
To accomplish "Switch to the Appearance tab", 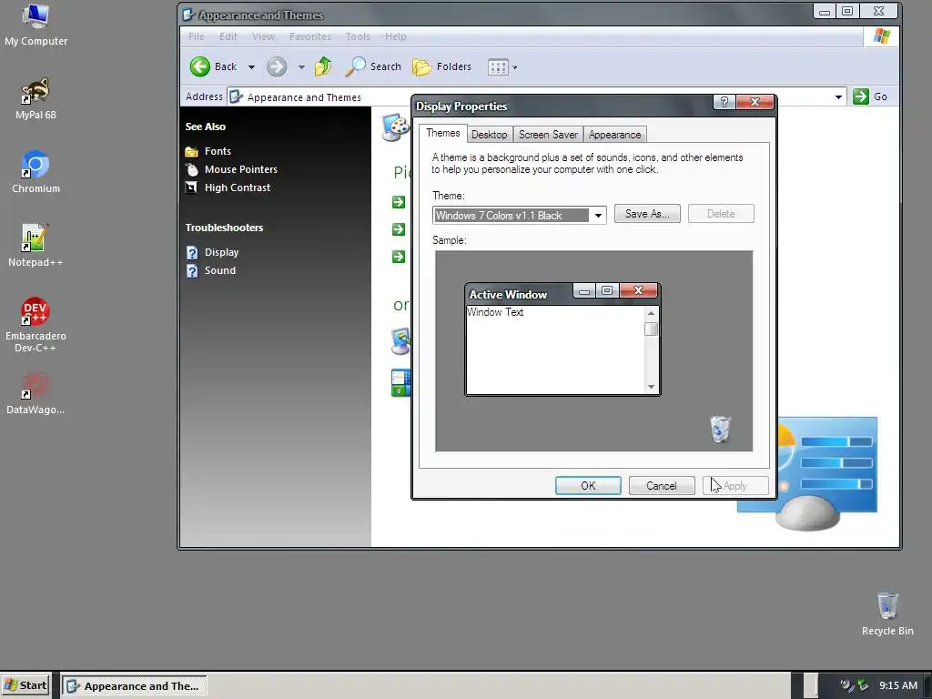I will 614,135.
